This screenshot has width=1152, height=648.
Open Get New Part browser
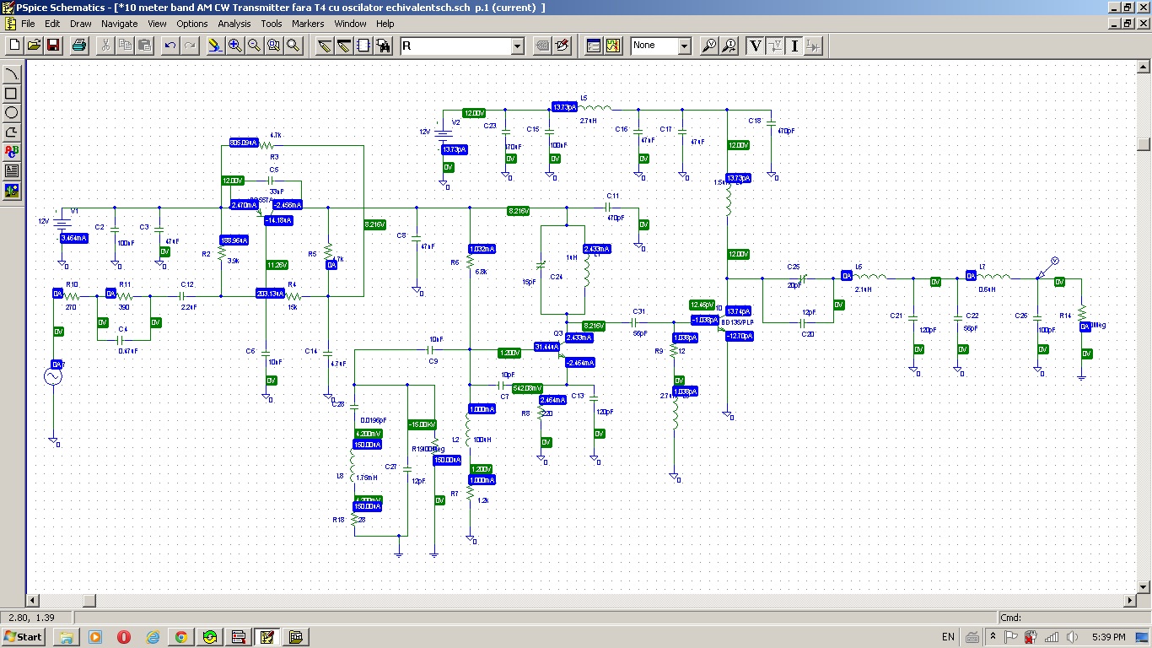tap(383, 46)
